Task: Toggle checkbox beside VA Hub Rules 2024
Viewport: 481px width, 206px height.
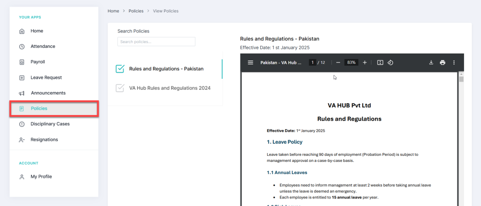Action: point(120,88)
